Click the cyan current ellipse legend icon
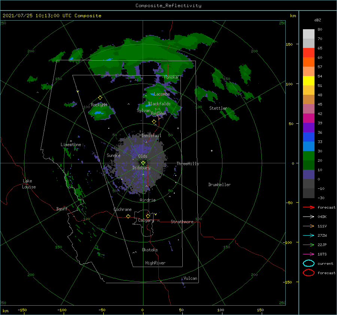 [309, 263]
